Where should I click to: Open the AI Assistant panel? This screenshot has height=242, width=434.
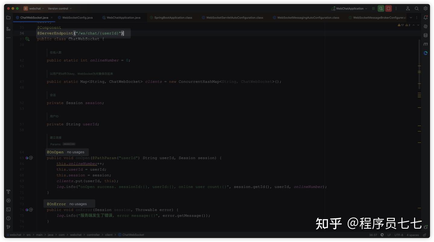click(426, 26)
